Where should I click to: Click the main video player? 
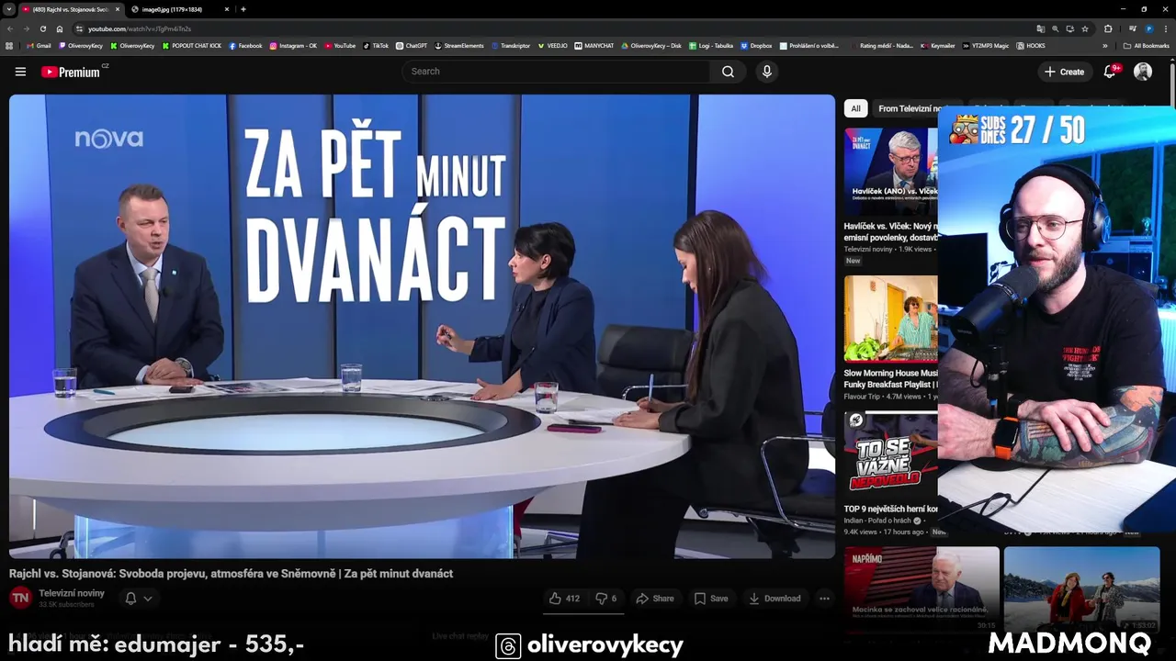tap(422, 326)
